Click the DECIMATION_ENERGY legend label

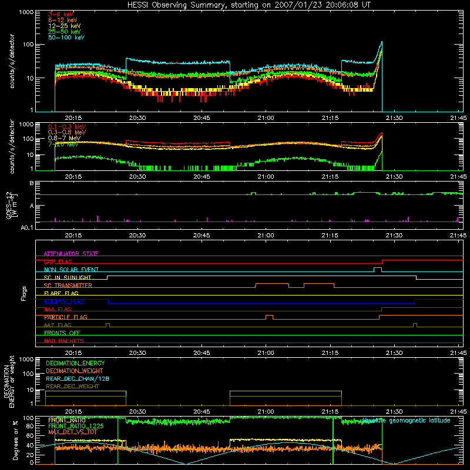click(x=75, y=363)
